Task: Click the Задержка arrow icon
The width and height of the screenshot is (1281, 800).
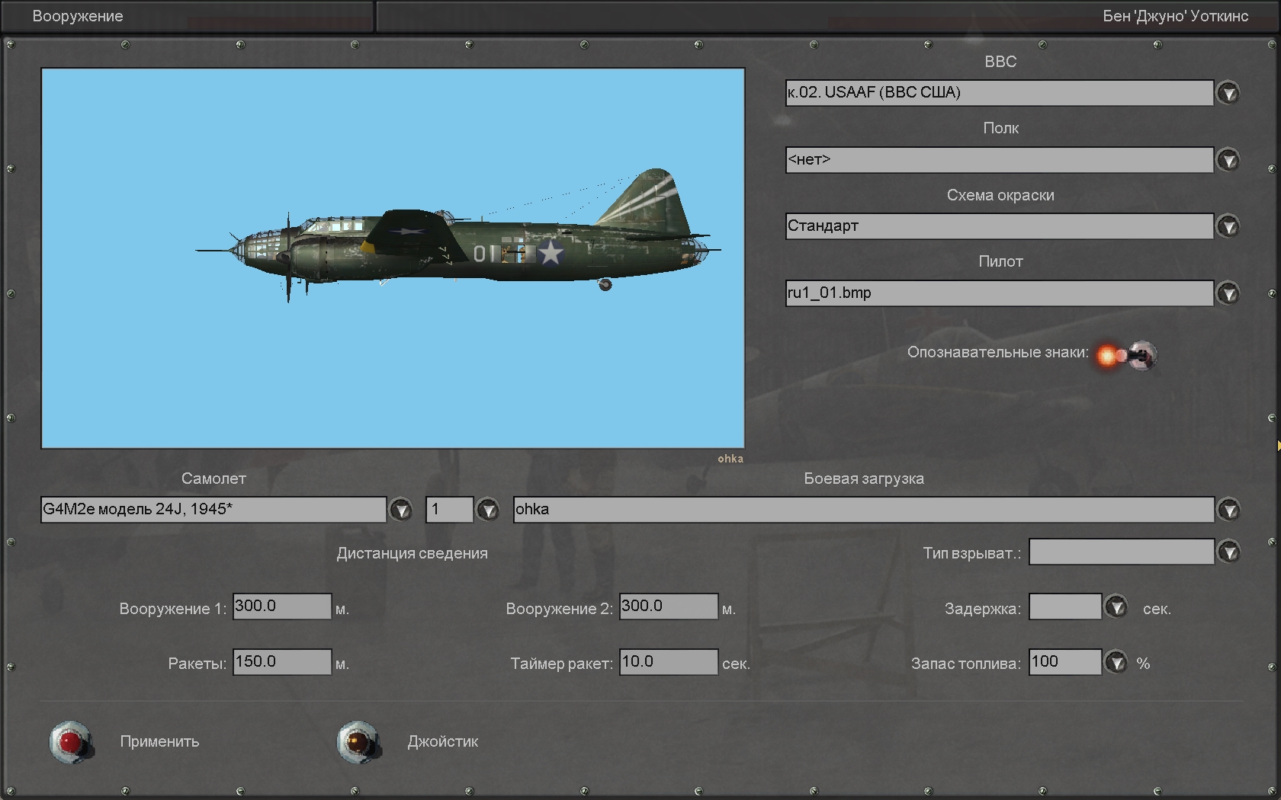Action: (x=1116, y=607)
